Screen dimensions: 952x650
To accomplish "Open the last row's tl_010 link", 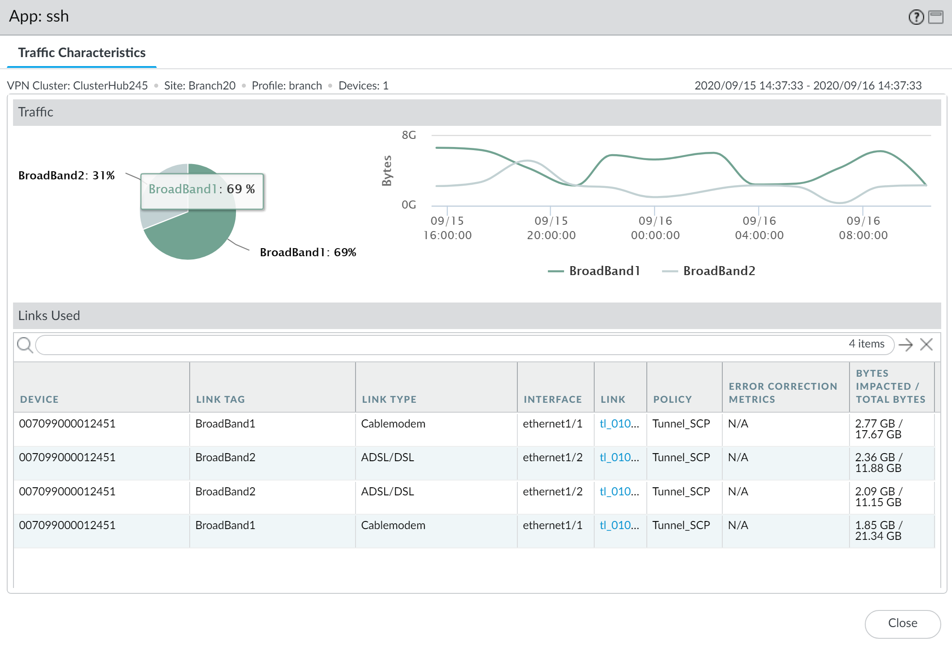I will pyautogui.click(x=615, y=525).
